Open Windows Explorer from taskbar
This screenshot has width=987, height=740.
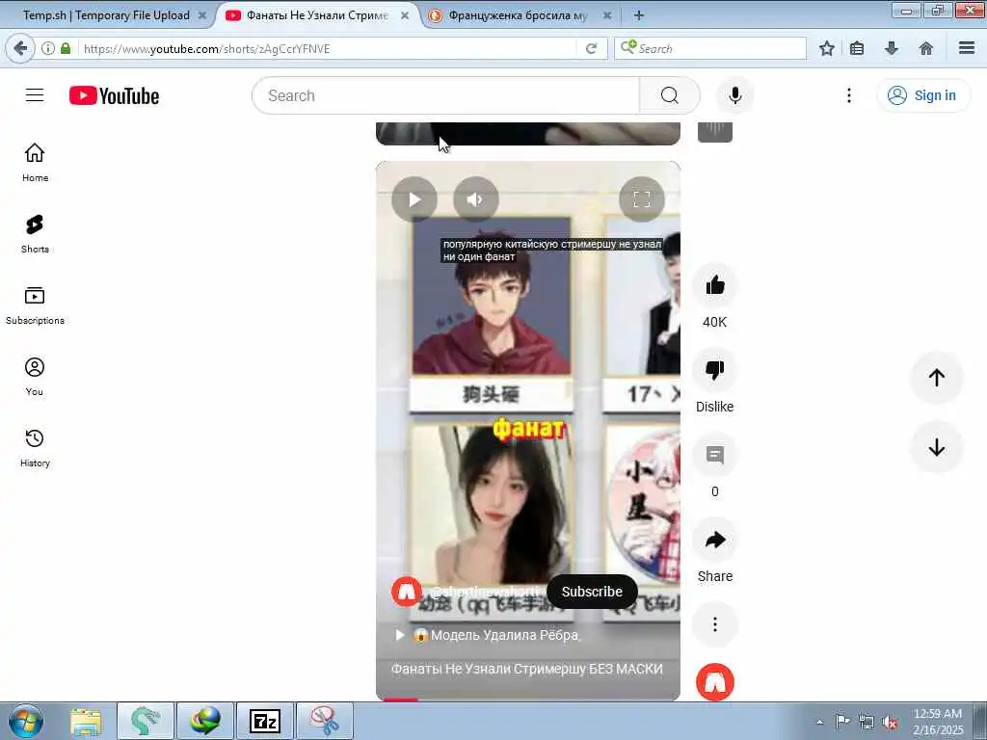[x=86, y=721]
